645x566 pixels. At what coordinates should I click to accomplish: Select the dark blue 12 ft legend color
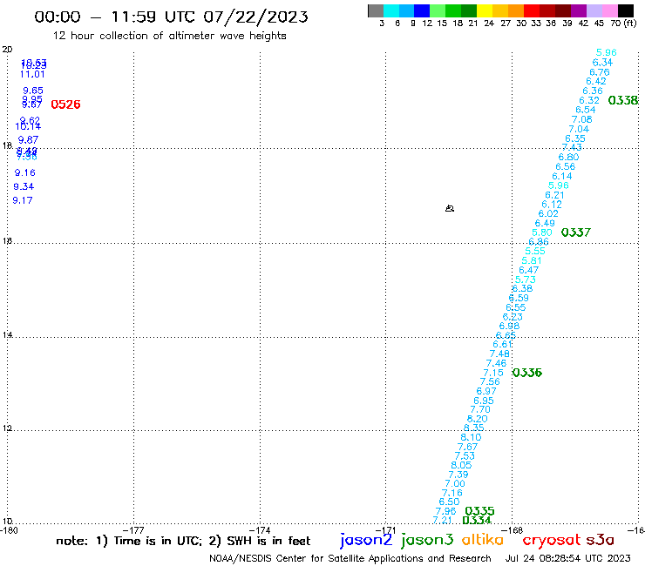pyautogui.click(x=422, y=10)
